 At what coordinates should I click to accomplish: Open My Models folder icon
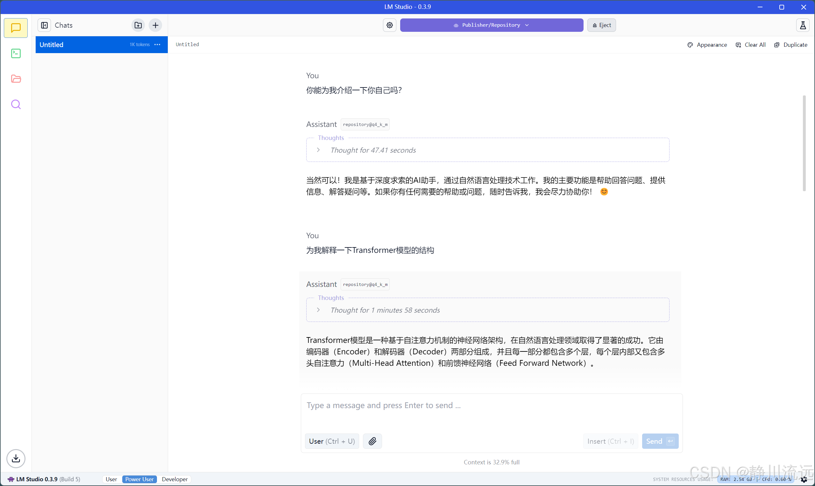(16, 79)
